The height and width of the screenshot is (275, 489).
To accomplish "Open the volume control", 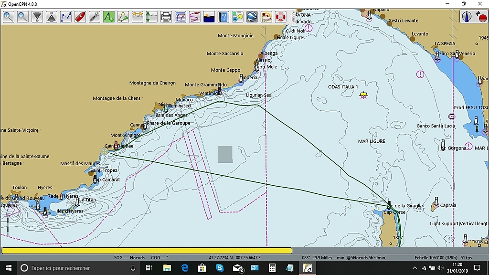I will click(x=440, y=268).
